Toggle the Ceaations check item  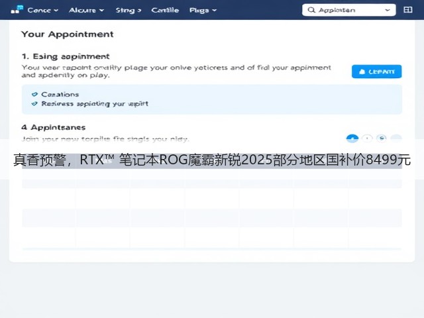(x=55, y=94)
